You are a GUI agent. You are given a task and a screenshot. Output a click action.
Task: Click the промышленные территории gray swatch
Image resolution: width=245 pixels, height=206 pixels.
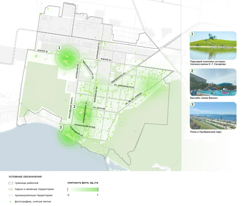tap(10, 195)
